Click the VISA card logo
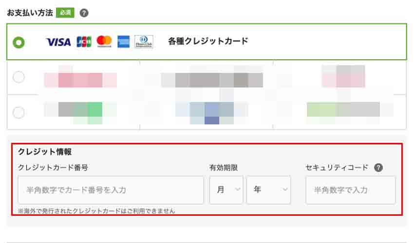This screenshot has height=243, width=414. tap(58, 42)
